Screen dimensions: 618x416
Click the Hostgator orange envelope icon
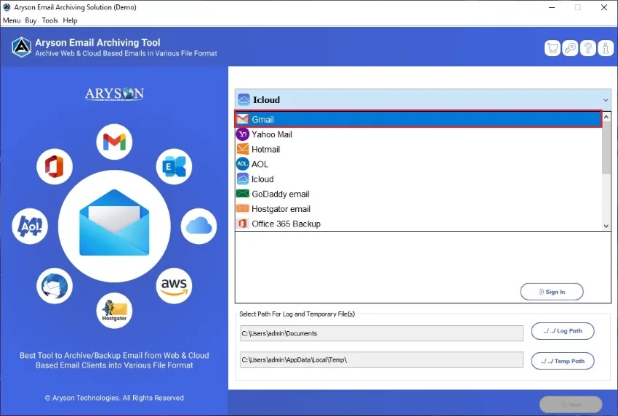243,208
